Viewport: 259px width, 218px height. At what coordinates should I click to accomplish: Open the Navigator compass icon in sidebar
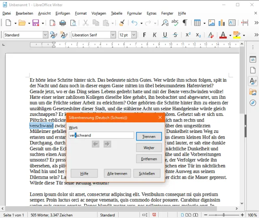pos(253,103)
